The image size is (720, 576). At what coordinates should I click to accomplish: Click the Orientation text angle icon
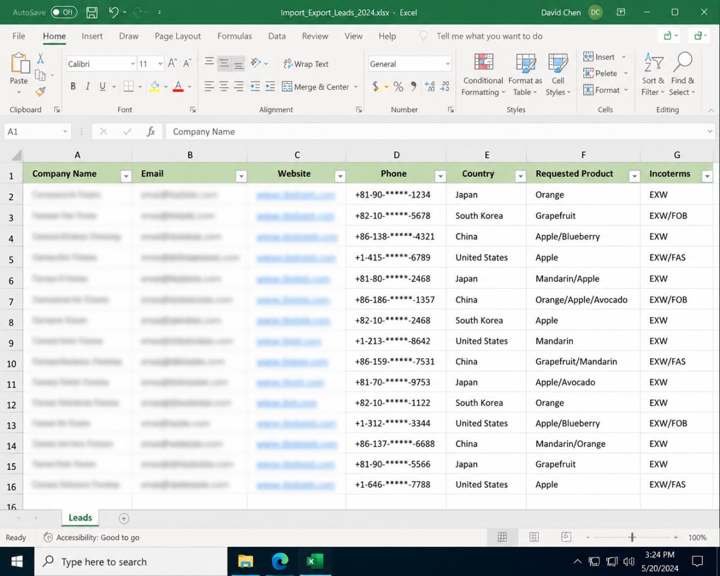[256, 63]
